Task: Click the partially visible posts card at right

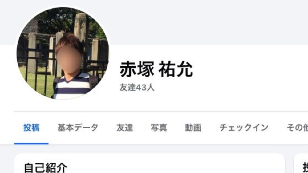Action: click(301, 163)
